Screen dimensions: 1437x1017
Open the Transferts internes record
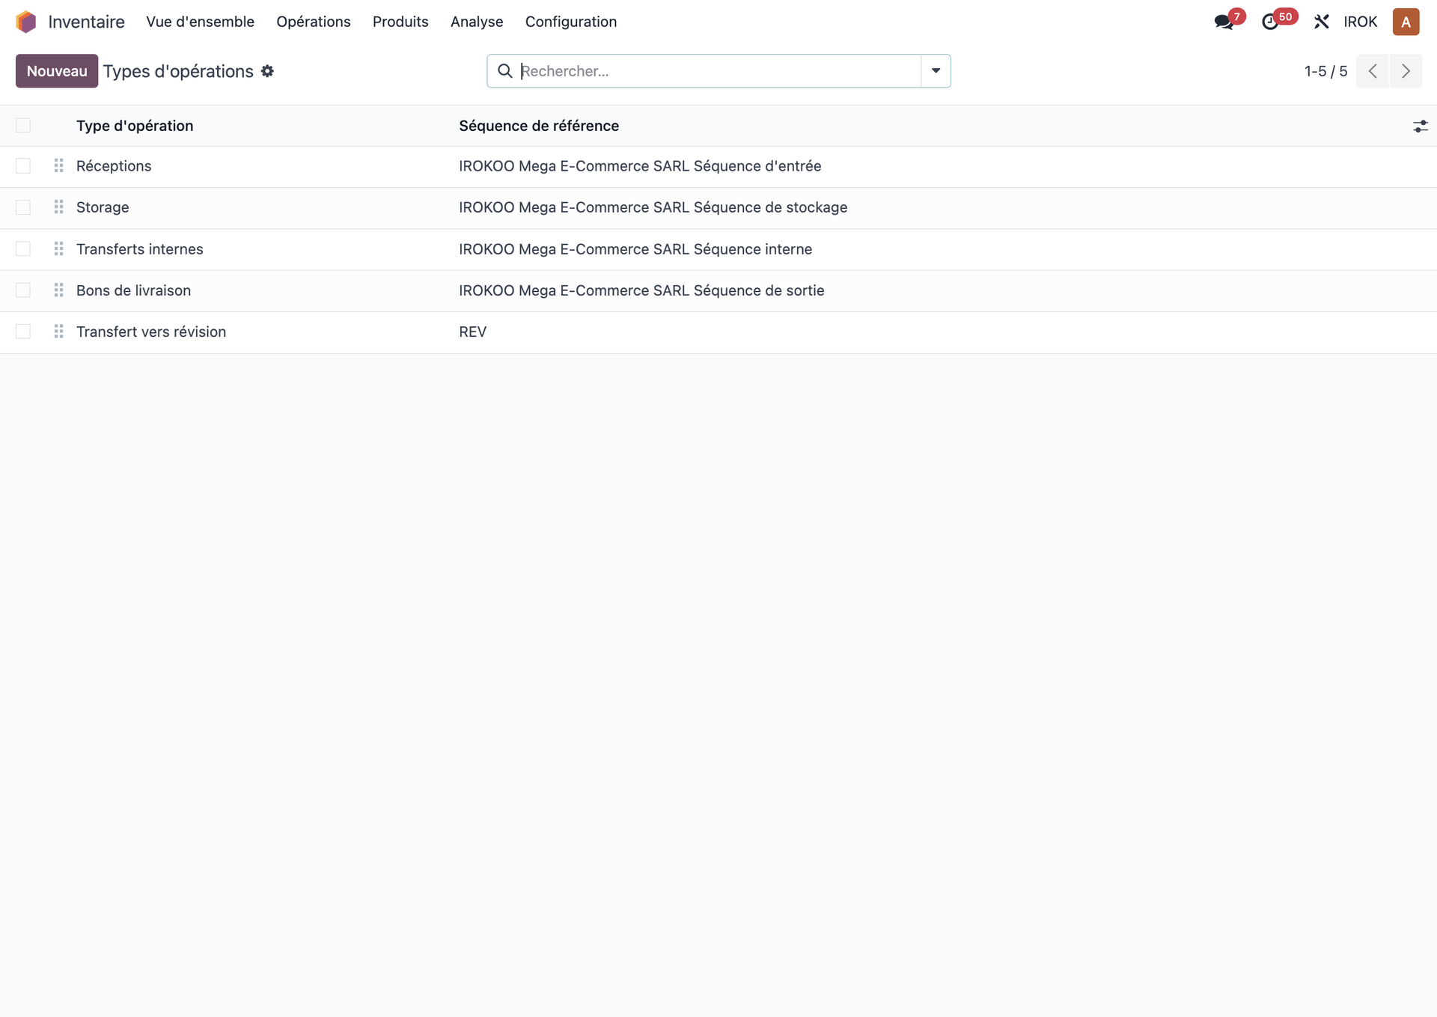click(x=140, y=249)
